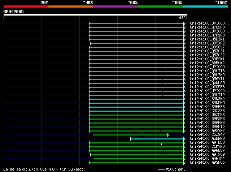Open the UniRef100_Q9LTT9 hit label

click(x=207, y=95)
